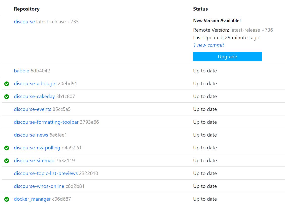
Task: Click the 'latest-release +735' version text
Action: point(57,22)
